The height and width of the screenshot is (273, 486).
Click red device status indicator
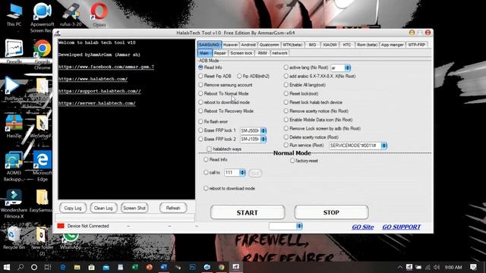61,226
